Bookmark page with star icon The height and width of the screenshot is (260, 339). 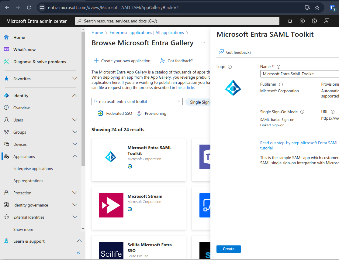coord(317,8)
